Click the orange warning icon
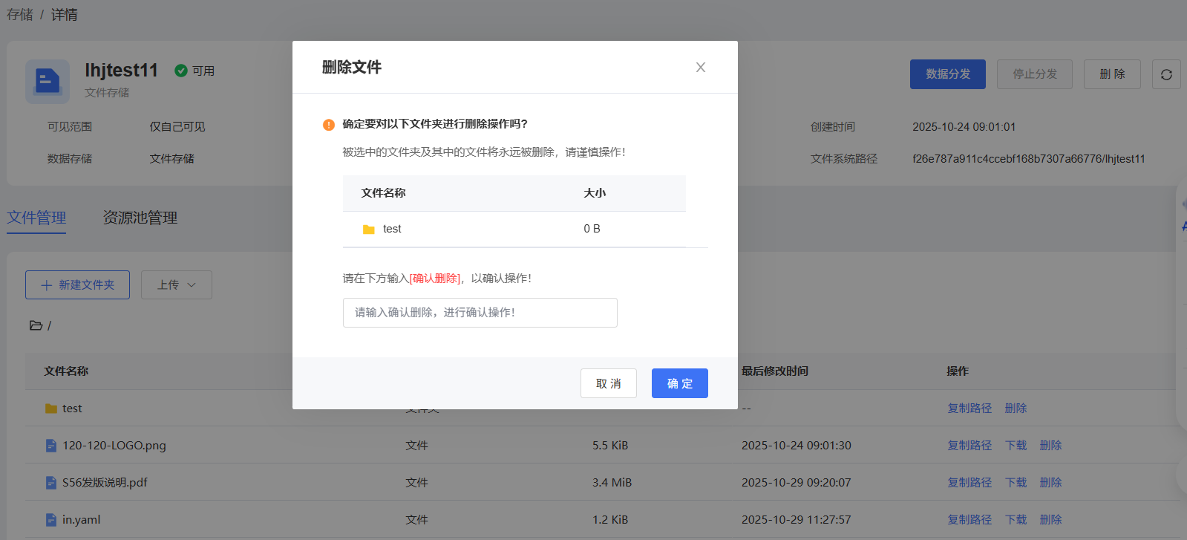The width and height of the screenshot is (1187, 540). (329, 125)
